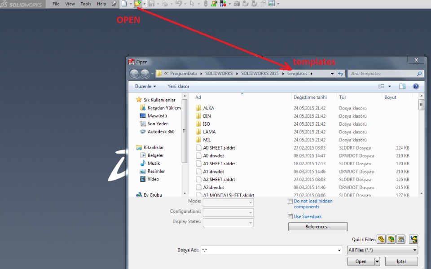The height and width of the screenshot is (269, 431).
Task: Go forward using the dialog's Forward arrow
Action: (145, 74)
